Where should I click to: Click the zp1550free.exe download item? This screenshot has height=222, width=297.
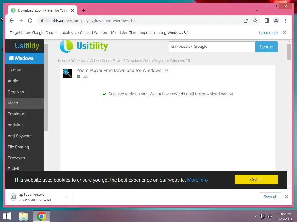(x=35, y=197)
